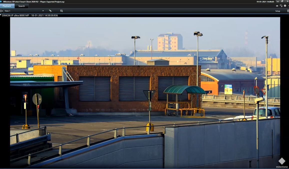Close the XProtect Smart Client window

[287, 2]
